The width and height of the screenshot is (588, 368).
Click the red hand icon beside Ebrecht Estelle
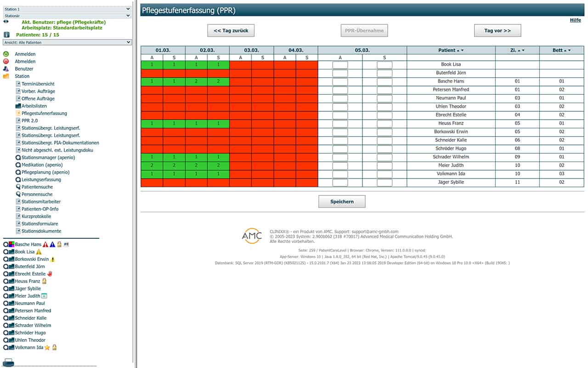tap(50, 274)
